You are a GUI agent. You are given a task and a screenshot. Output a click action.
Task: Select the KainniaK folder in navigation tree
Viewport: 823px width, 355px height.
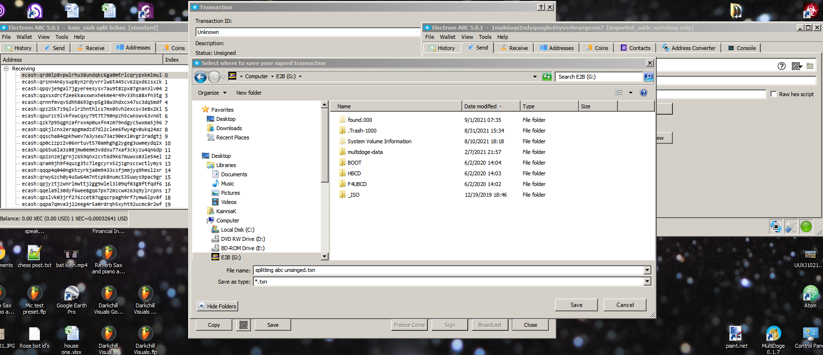(226, 211)
